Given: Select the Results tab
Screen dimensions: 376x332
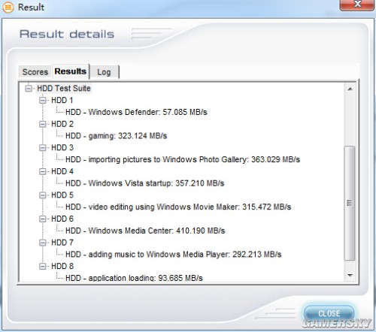Looking at the screenshot, I should (x=71, y=71).
